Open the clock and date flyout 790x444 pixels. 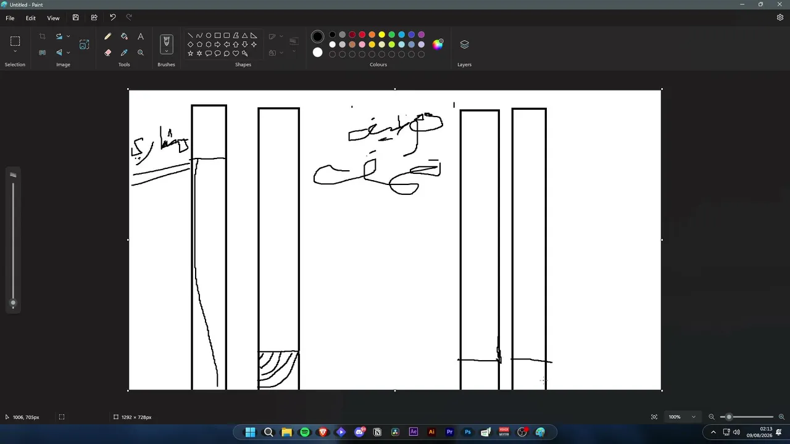[x=760, y=432]
